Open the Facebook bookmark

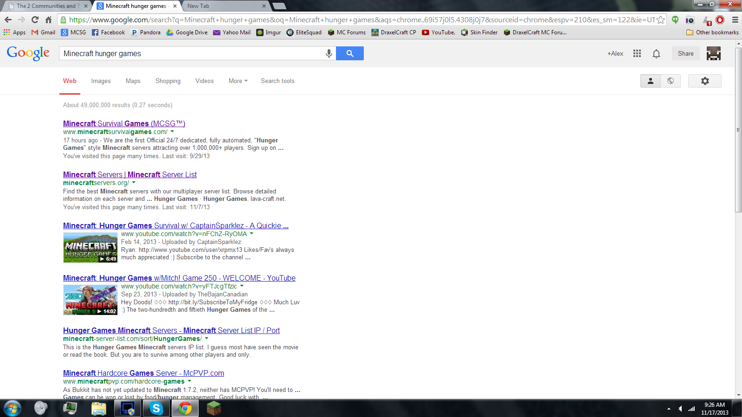[108, 32]
